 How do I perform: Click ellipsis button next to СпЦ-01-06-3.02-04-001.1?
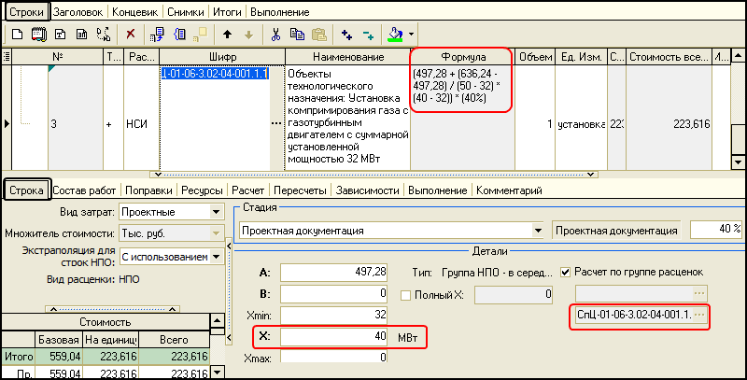pos(699,317)
